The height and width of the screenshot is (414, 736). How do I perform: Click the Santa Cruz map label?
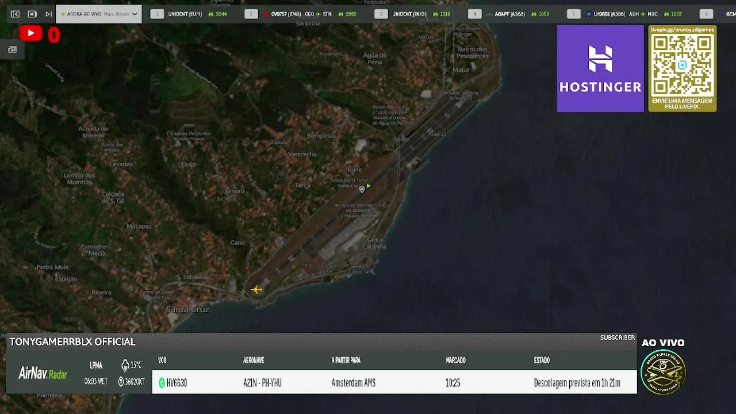pos(187,309)
